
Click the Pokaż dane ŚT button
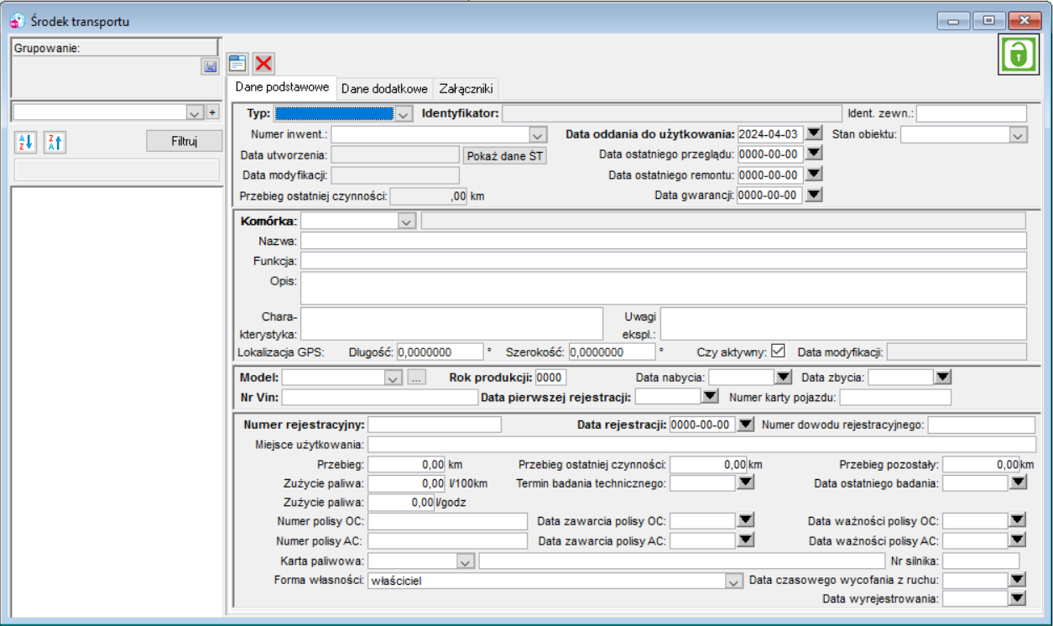tap(505, 155)
